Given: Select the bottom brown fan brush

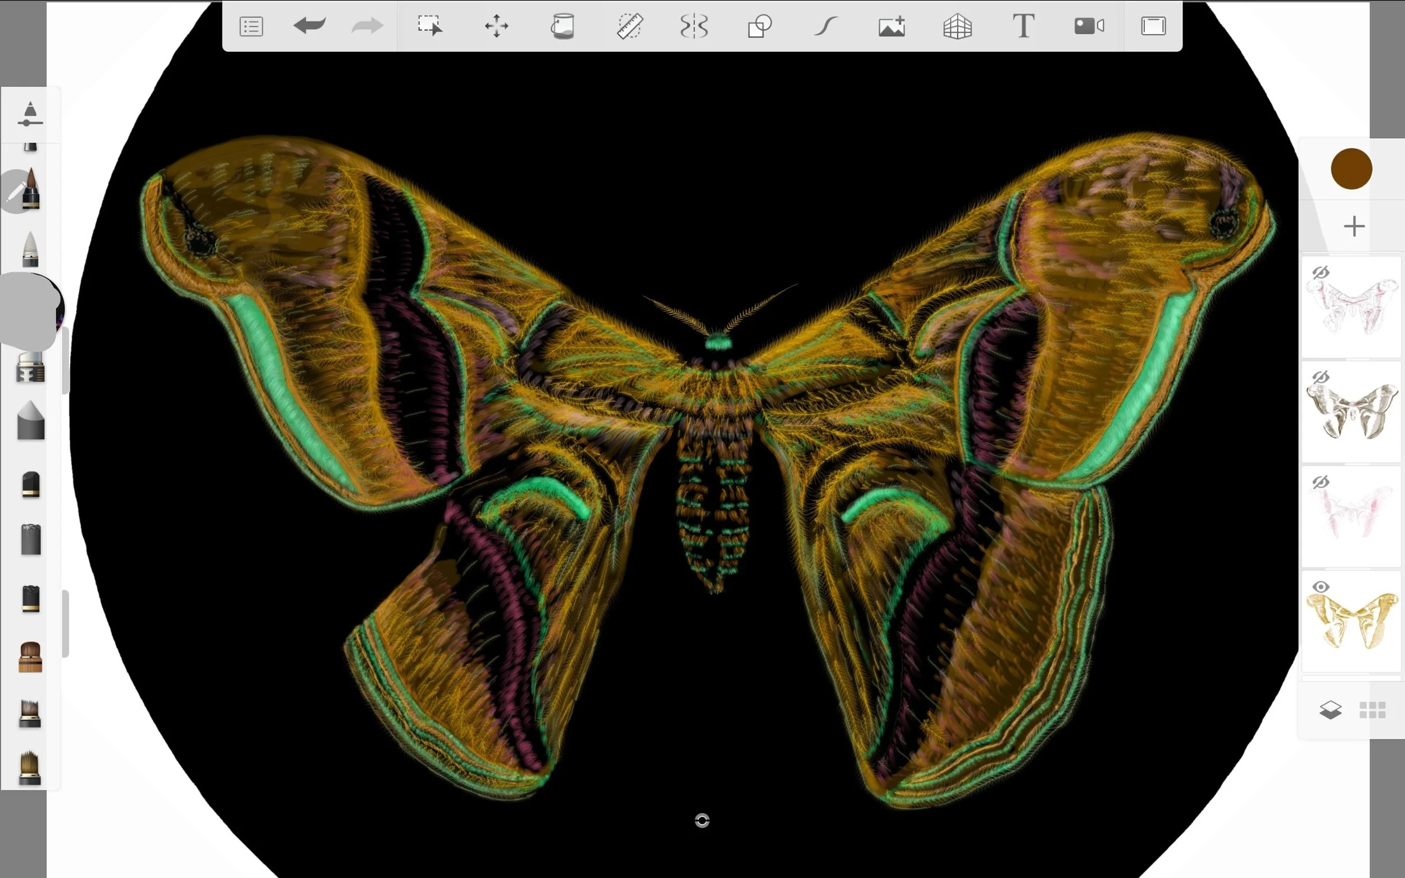Looking at the screenshot, I should 30,768.
